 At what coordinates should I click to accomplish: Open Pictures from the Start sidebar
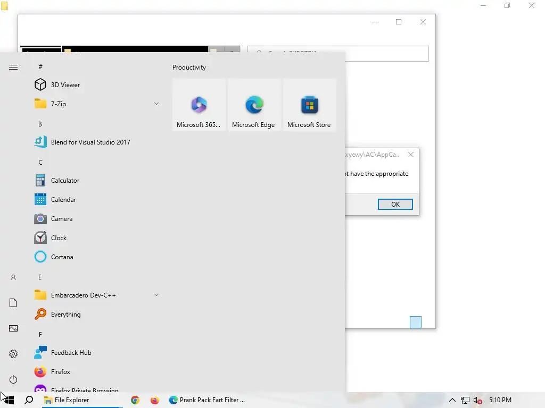coord(13,328)
